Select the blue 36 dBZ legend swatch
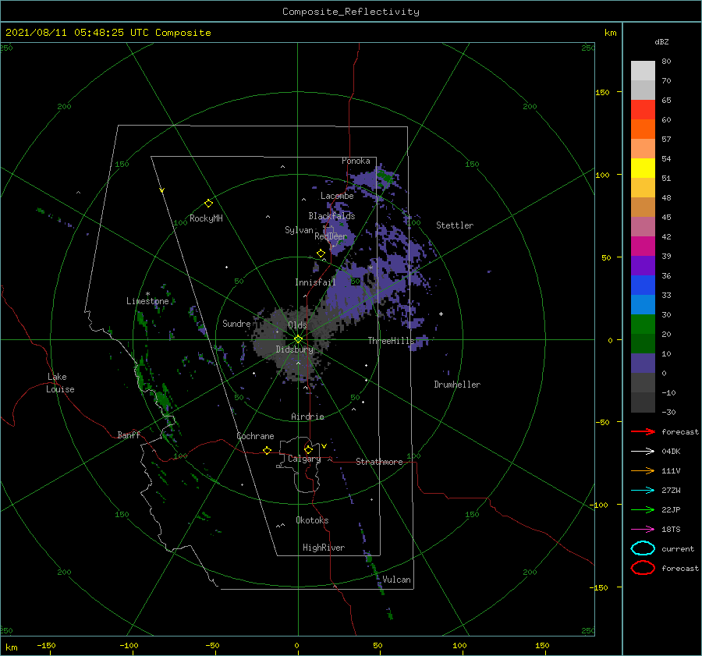Viewport: 702px width, 656px height. [643, 285]
